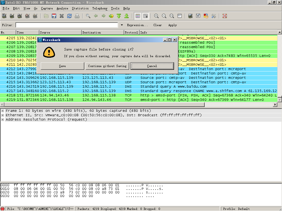Open the Telephony menu
This screenshot has height=211, width=282.
pyautogui.click(x=100, y=8)
